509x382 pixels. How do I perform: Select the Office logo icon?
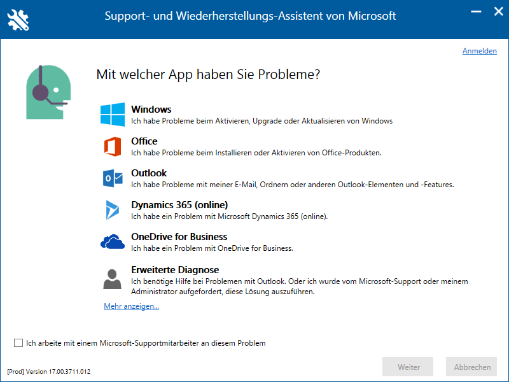click(x=113, y=146)
